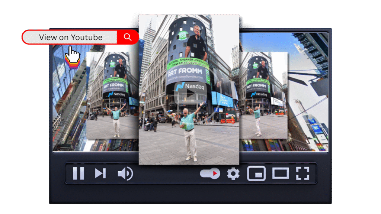Select the left video thumbnail
Viewport: 381px width, 214px height.
(x=107, y=95)
